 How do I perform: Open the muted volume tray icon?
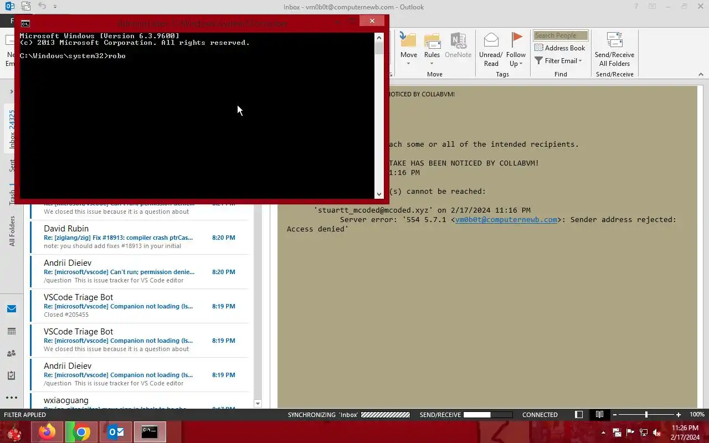657,432
